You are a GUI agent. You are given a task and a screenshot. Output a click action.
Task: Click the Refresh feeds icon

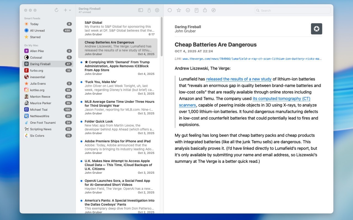[57, 10]
